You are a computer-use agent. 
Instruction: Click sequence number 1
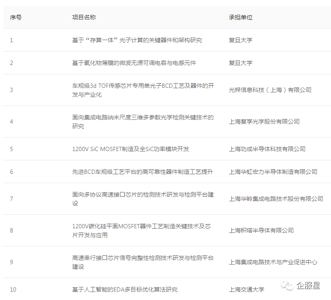(11, 40)
